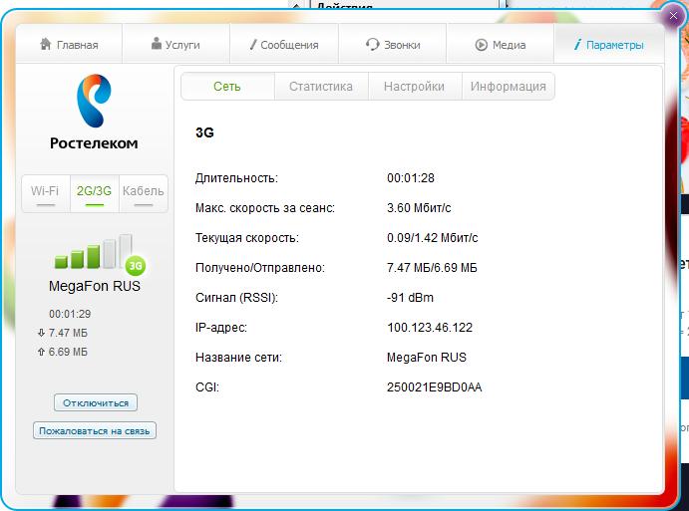The height and width of the screenshot is (511, 689).
Task: Click the green 3G badge icon
Action: pyautogui.click(x=136, y=265)
